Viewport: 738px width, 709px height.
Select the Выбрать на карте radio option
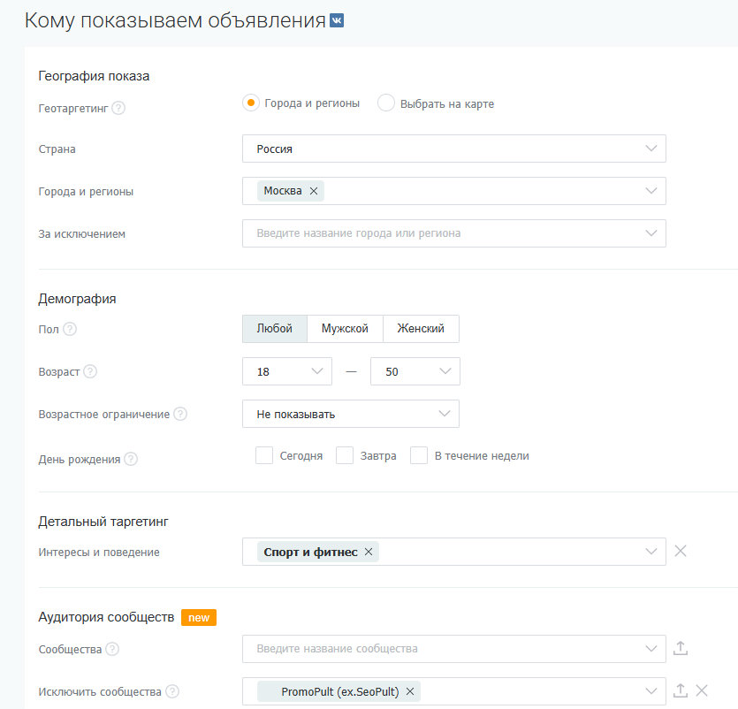coord(386,103)
